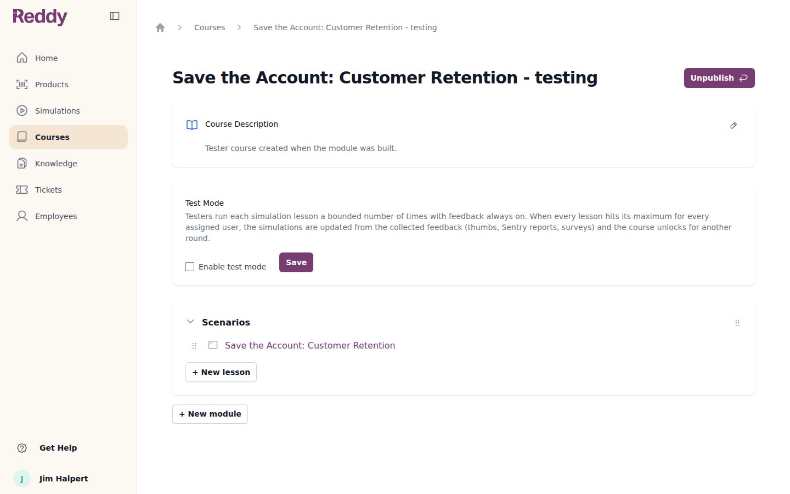Collapse the sidebar with the panel icon
This screenshot has height=494, width=790.
(x=115, y=16)
